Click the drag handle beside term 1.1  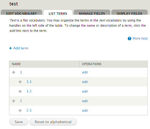pos(20,82)
